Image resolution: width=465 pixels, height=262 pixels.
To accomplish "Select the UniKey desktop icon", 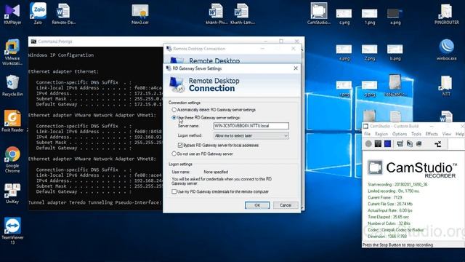I will coord(12,193).
